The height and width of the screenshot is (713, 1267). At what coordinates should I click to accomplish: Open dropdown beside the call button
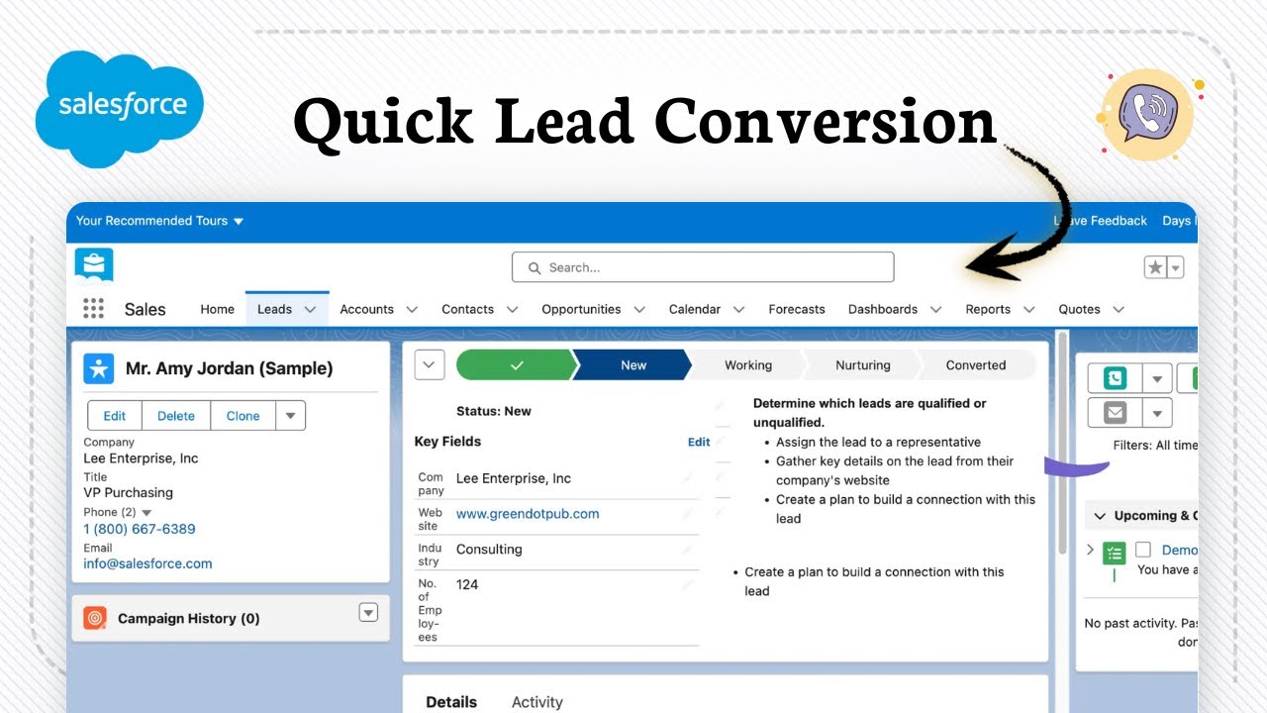(1158, 378)
